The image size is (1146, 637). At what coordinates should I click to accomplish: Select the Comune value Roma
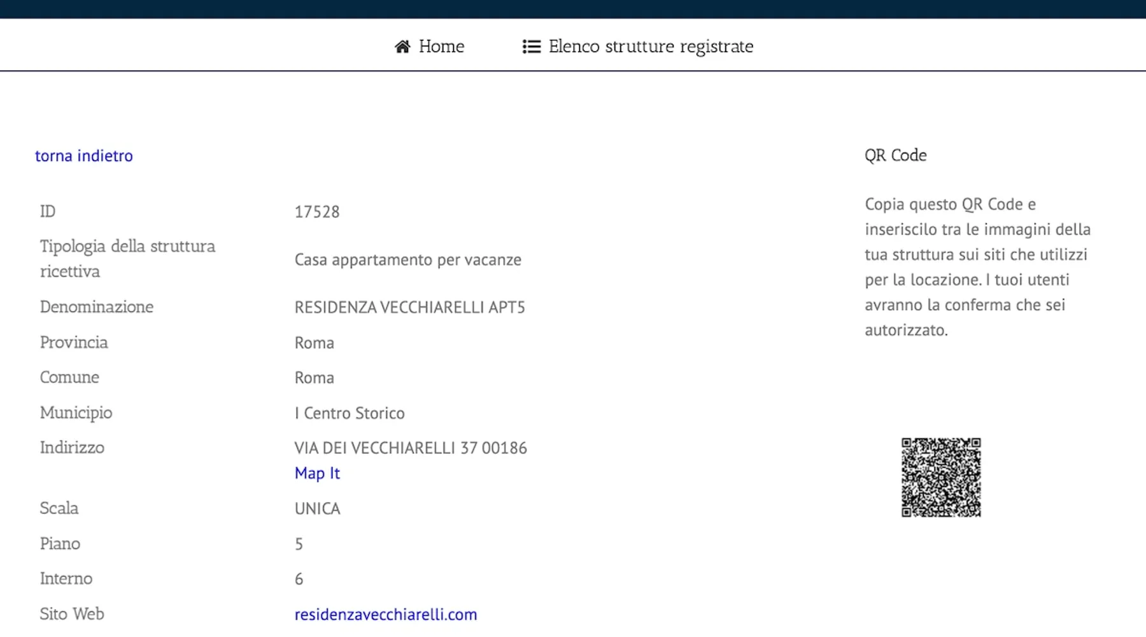pos(315,378)
